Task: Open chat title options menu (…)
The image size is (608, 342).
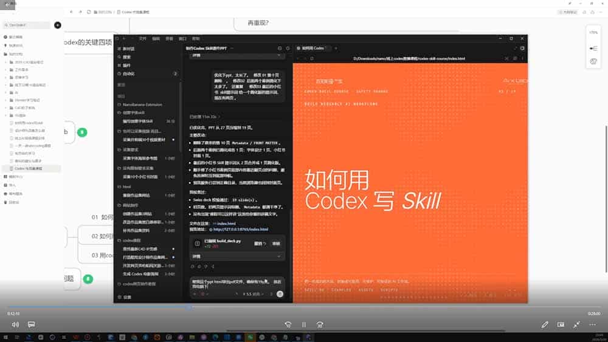Action: [232, 49]
